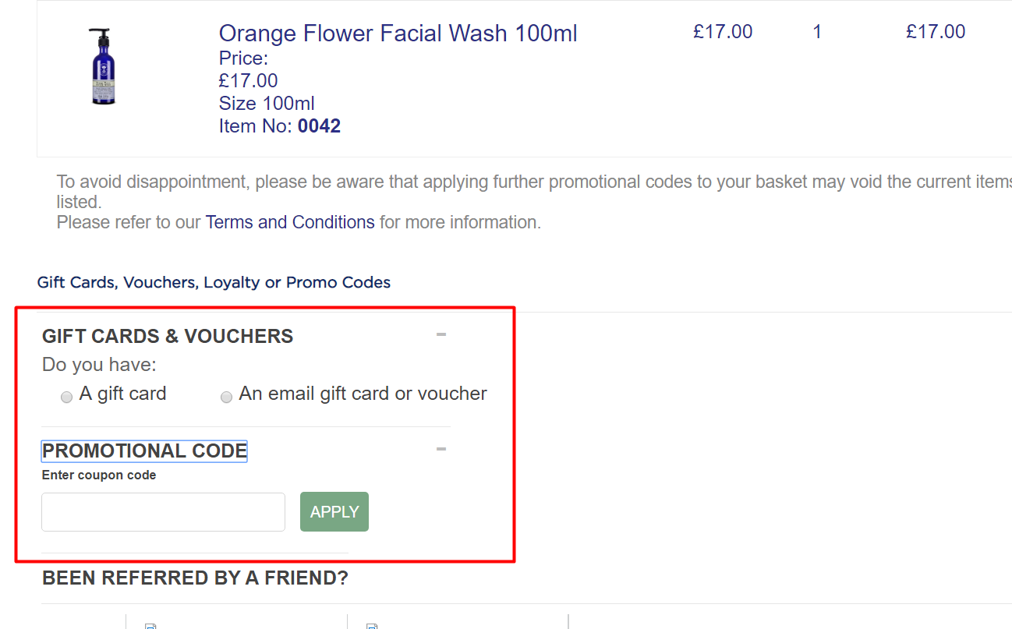This screenshot has height=629, width=1012.
Task: Click the minus icon beside GIFT CARDS & VOUCHERS
Action: (441, 334)
